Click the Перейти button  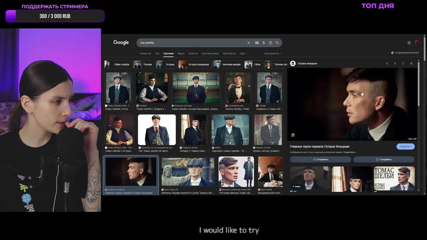pos(406,146)
